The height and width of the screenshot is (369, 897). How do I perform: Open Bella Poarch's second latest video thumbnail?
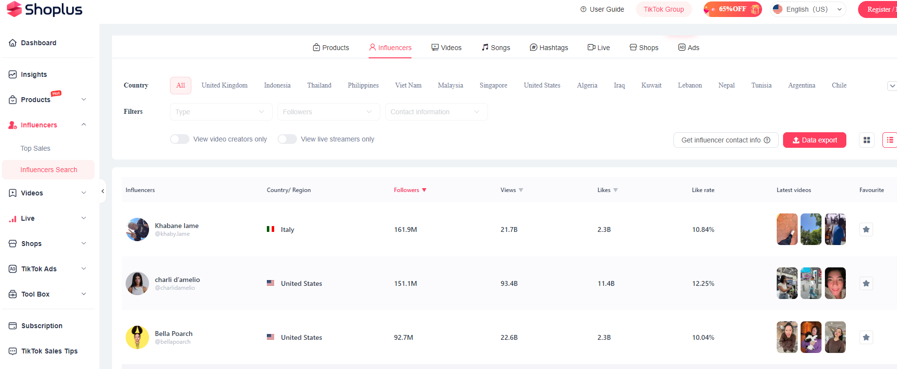(811, 337)
